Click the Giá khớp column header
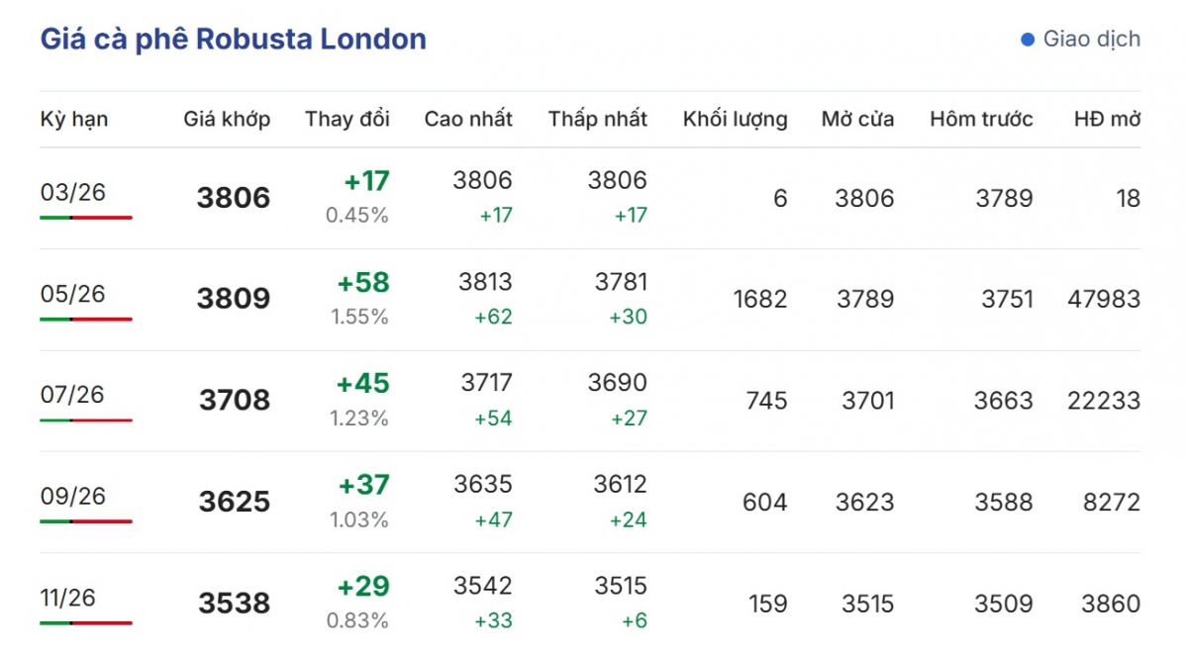 (227, 120)
